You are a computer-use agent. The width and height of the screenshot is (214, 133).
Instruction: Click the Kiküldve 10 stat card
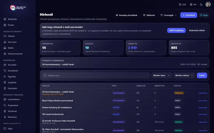[103, 48]
